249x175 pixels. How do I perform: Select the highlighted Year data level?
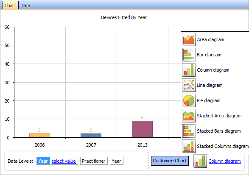point(43,161)
